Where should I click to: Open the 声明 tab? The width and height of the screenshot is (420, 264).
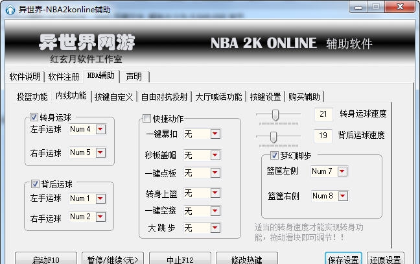pyautogui.click(x=134, y=77)
